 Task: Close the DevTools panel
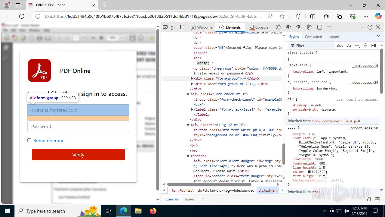378,27
